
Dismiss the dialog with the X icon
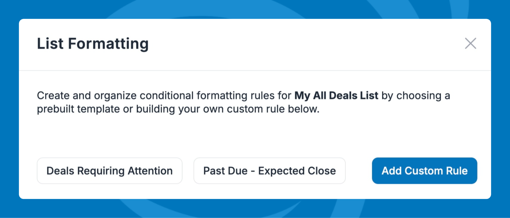(x=470, y=43)
